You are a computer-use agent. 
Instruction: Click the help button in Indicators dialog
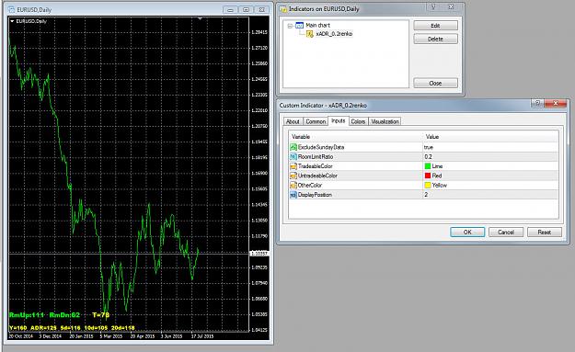(x=433, y=7)
